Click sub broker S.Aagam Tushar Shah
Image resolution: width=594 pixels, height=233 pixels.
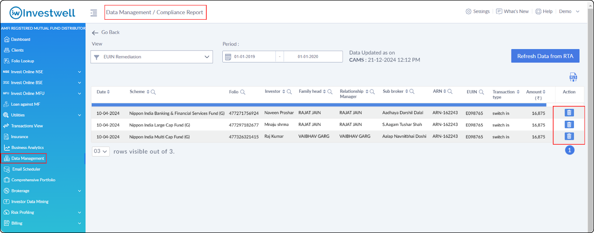click(x=402, y=124)
